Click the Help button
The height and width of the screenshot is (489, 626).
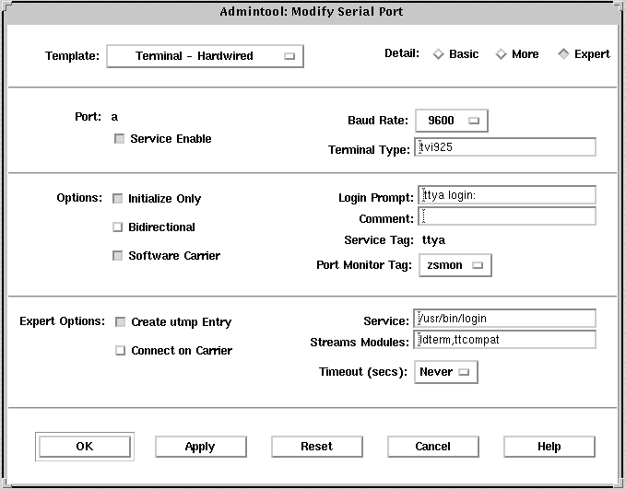coord(549,447)
